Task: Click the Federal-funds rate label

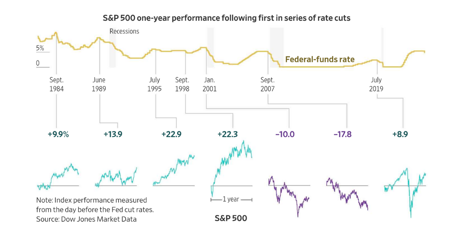Action: click(320, 60)
